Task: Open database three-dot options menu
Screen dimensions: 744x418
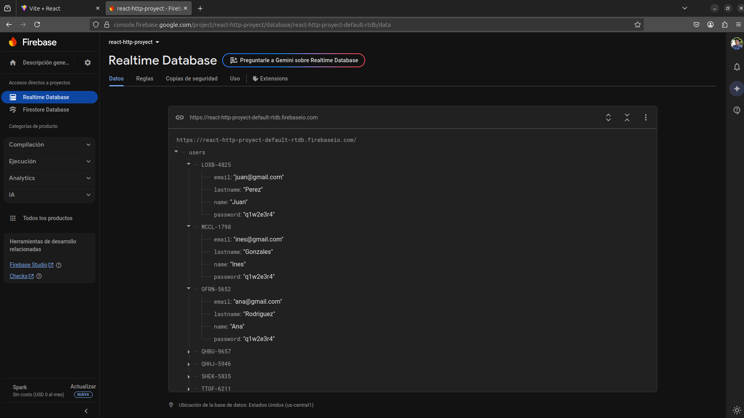Action: pos(646,117)
